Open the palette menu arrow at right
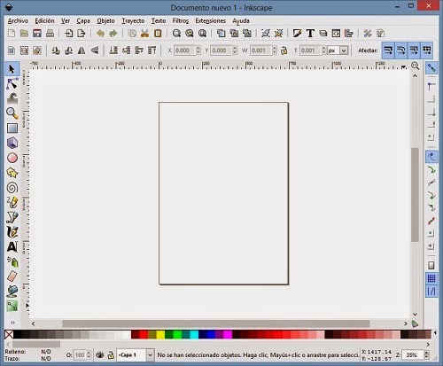Viewport: 443px width, 366px height. point(435,333)
